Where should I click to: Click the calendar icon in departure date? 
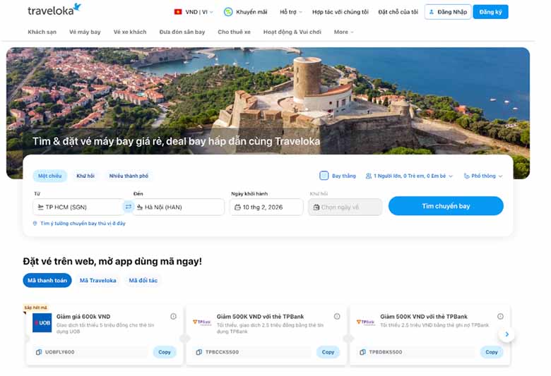coord(237,207)
